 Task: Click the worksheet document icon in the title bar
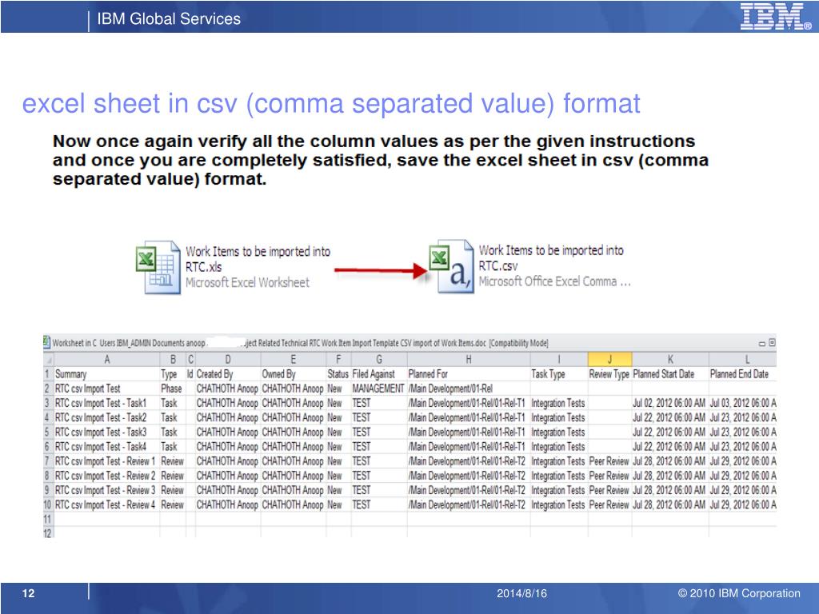coord(46,342)
